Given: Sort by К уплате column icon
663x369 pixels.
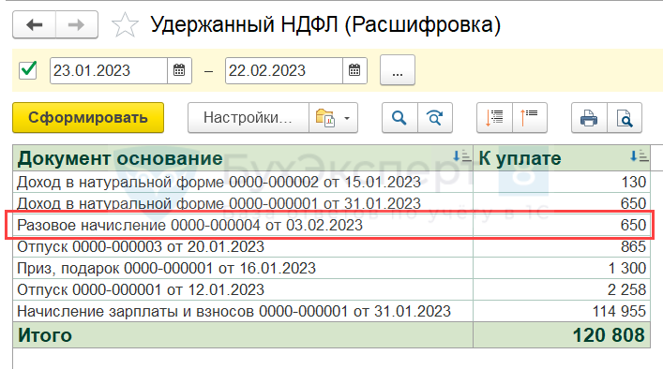Looking at the screenshot, I should [x=639, y=156].
